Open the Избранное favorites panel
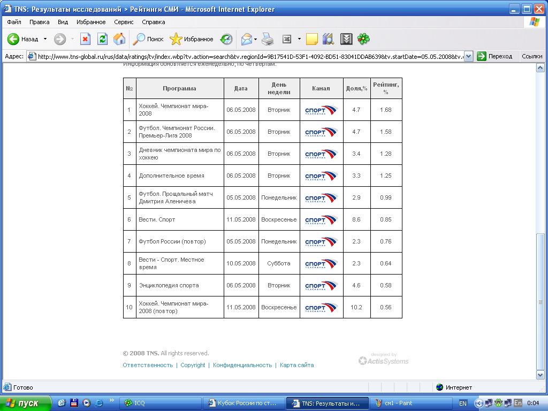 tap(192, 39)
